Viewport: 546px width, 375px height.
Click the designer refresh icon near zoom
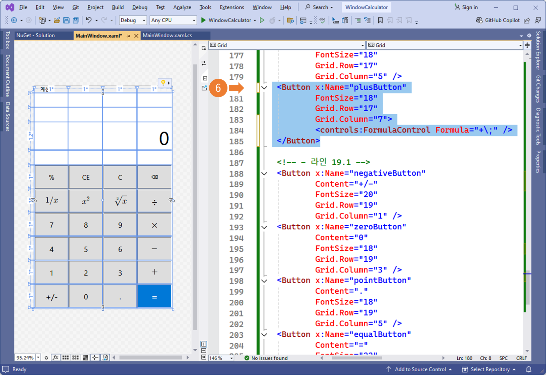pyautogui.click(x=46, y=358)
